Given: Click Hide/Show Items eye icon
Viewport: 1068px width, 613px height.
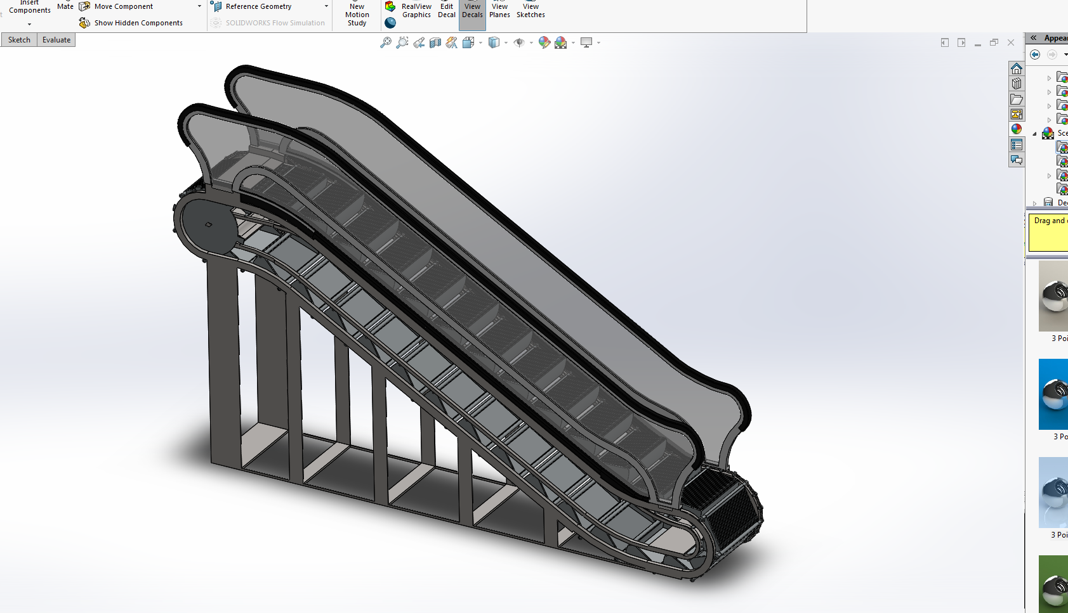Looking at the screenshot, I should click(519, 42).
